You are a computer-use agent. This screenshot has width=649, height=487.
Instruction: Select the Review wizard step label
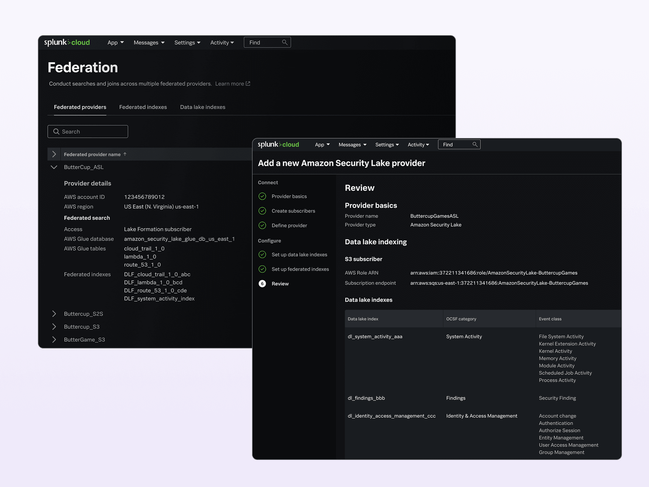coord(280,284)
